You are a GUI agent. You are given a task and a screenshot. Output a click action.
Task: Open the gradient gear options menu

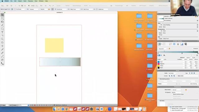(x=164, y=55)
